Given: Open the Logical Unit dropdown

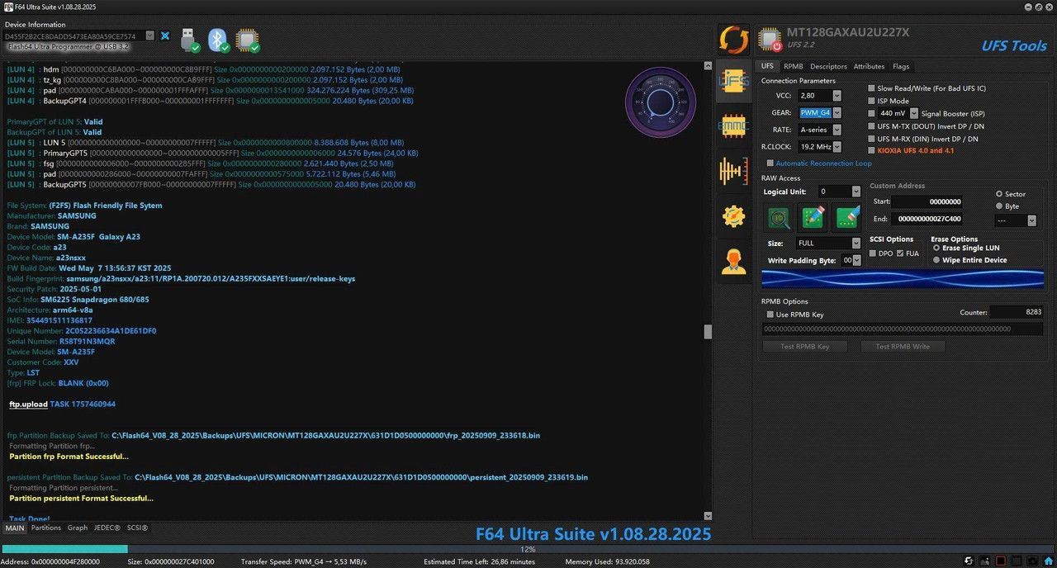Looking at the screenshot, I should pyautogui.click(x=856, y=192).
